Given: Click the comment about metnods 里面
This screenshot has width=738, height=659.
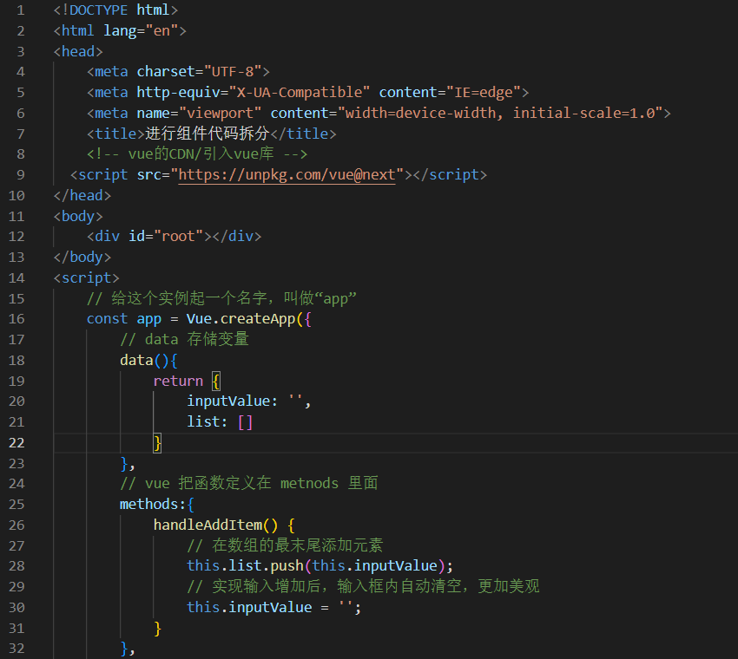Looking at the screenshot, I should click(x=249, y=484).
